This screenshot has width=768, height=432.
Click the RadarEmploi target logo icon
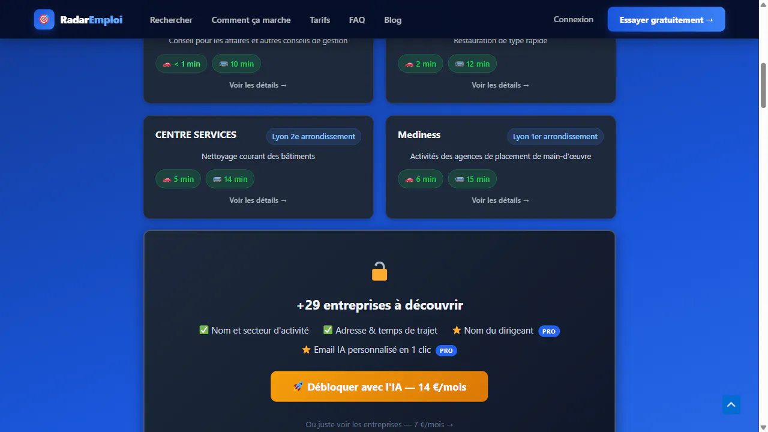44,19
